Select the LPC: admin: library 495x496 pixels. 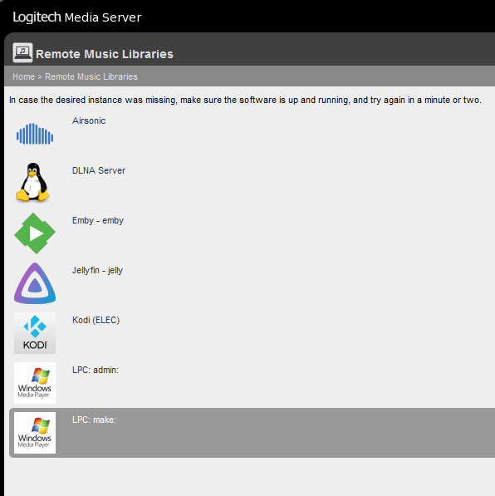pyautogui.click(x=96, y=370)
